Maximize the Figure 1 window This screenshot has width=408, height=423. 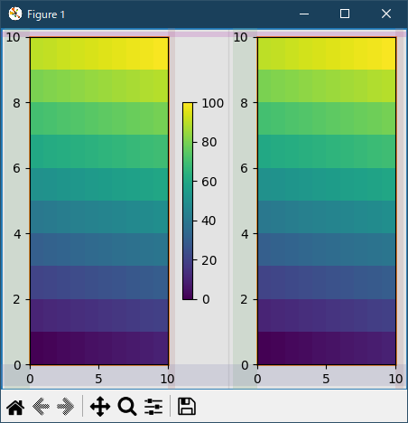pos(345,14)
